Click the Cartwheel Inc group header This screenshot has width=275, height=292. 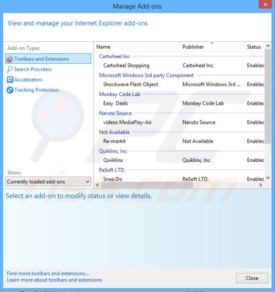[114, 56]
